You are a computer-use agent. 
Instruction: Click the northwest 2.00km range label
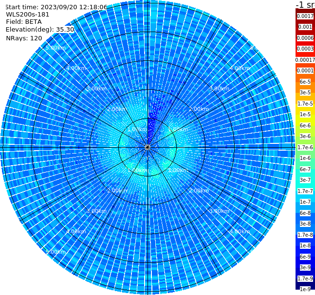pos(117,109)
